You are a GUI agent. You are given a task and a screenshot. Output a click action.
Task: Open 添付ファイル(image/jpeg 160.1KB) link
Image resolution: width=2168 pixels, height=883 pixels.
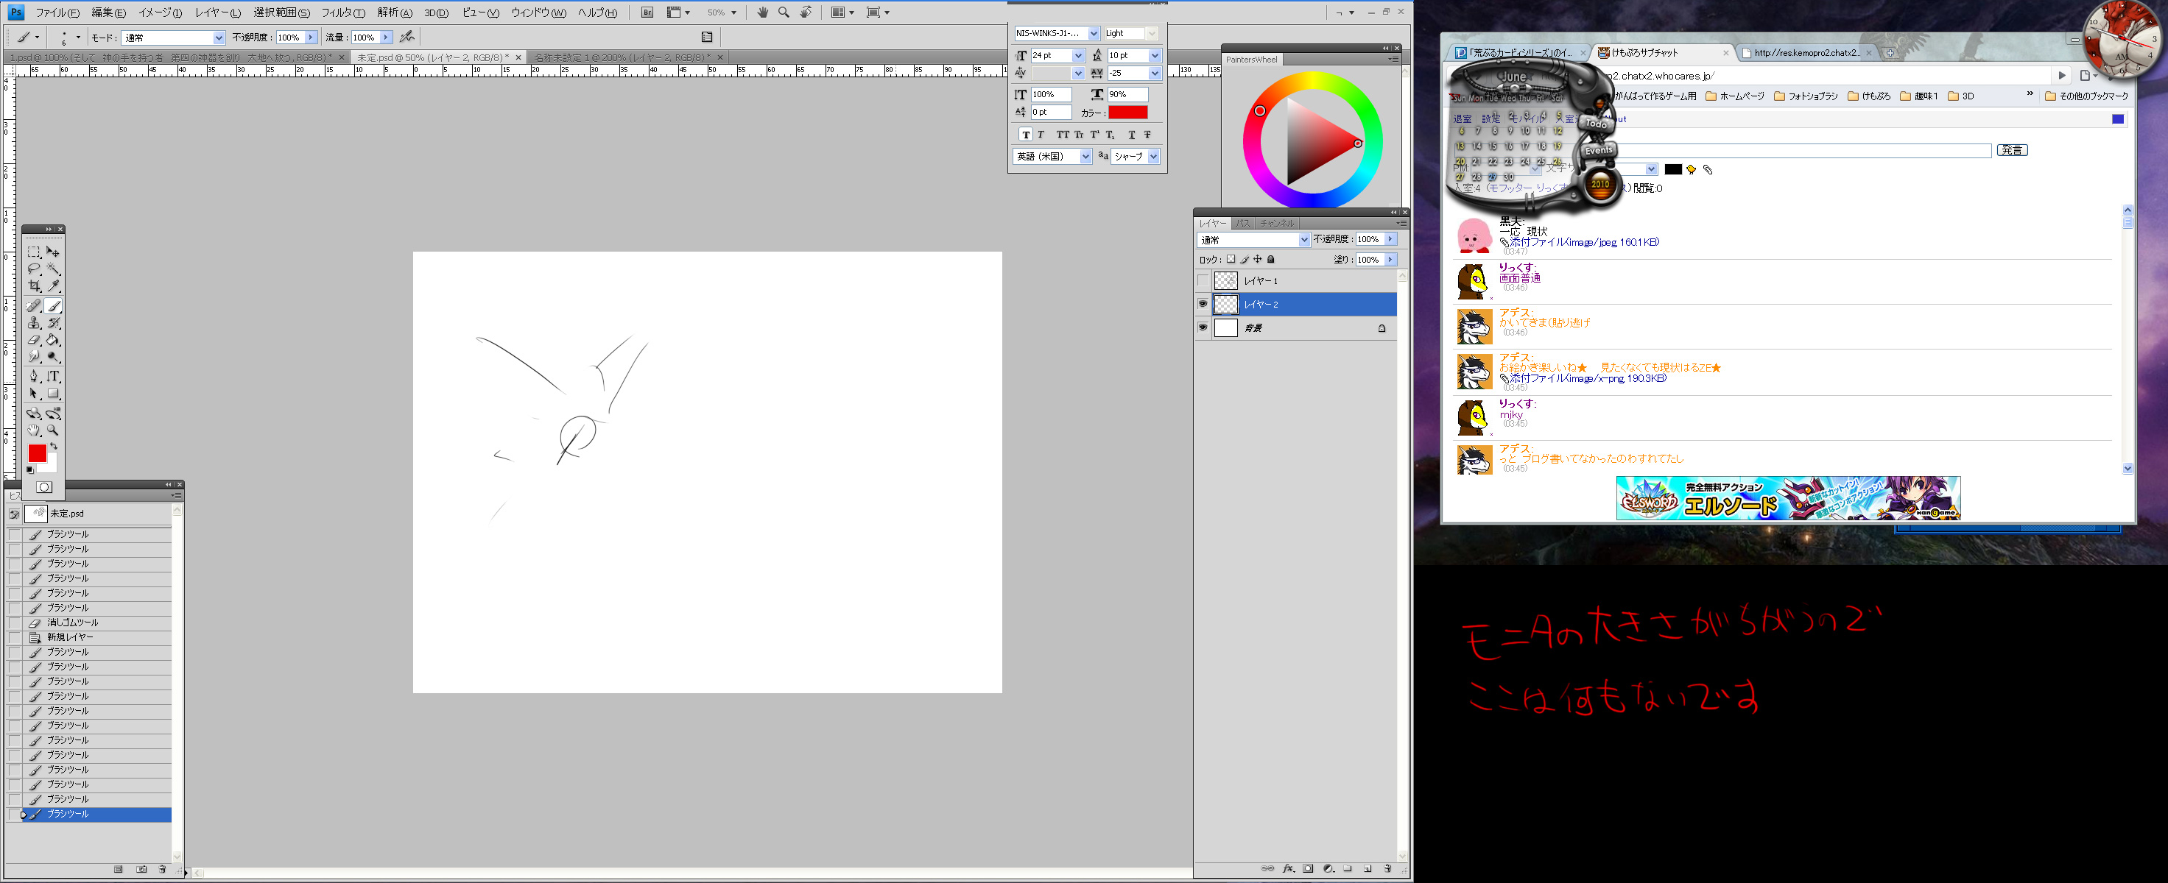coord(1584,242)
